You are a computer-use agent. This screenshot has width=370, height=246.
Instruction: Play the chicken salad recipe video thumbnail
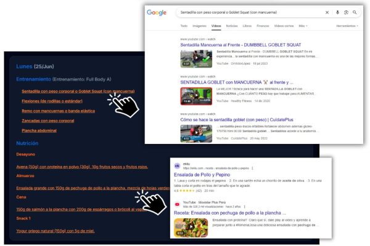[191, 228]
